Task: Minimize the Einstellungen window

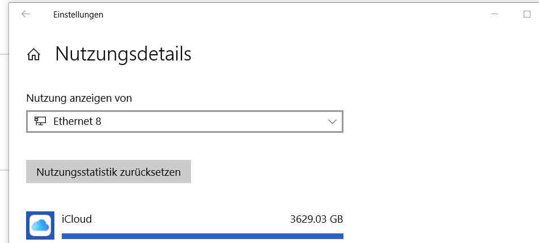Action: pos(495,15)
